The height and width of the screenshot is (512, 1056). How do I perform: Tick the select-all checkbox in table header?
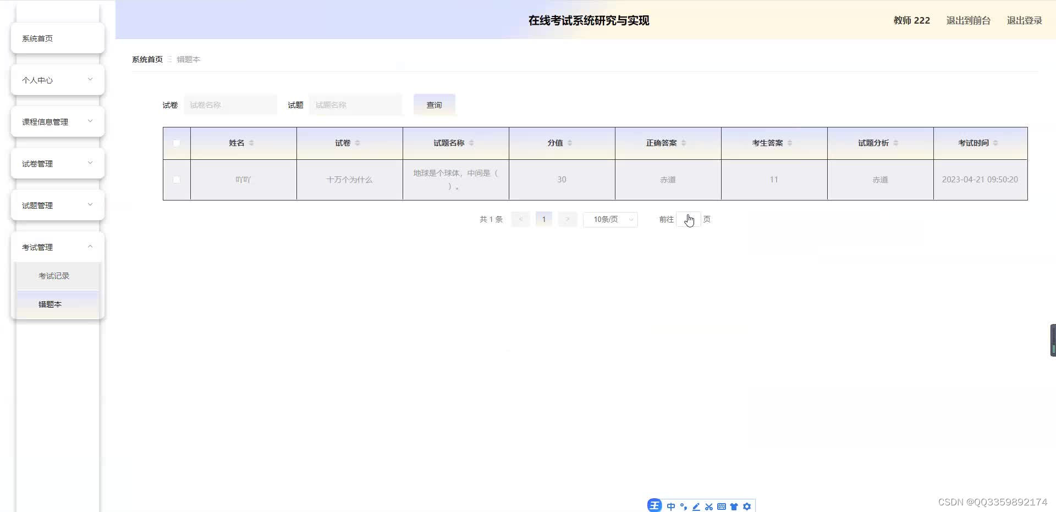point(177,143)
